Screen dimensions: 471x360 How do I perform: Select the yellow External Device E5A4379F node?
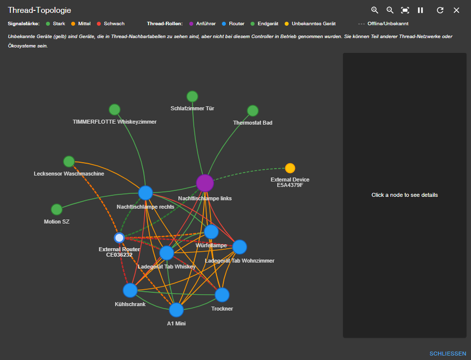tap(290, 168)
